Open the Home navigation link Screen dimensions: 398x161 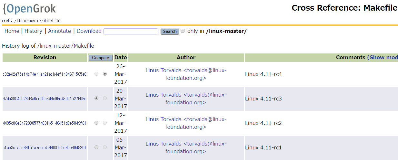12,31
